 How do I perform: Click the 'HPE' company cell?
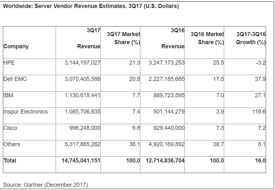(x=9, y=63)
